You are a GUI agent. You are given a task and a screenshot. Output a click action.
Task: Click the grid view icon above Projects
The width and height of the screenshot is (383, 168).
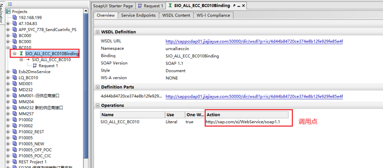click(10, 4)
